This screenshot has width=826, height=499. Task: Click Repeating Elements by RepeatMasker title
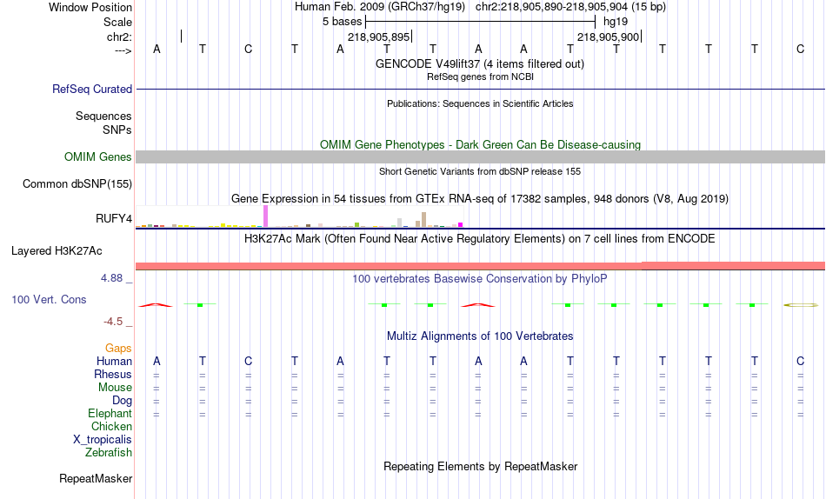pos(480,466)
